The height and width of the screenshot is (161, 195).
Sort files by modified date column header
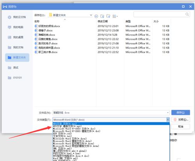tap(103, 21)
